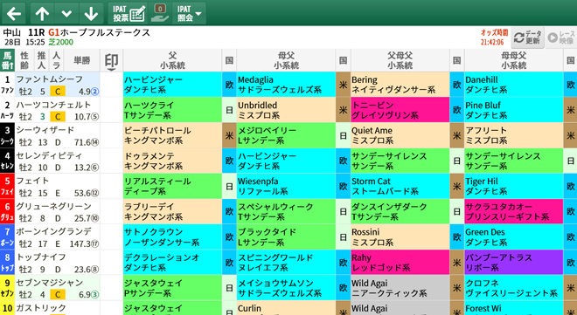The height and width of the screenshot is (315, 577).
Task: Select cell Rahy レッドゴッド系
Action: point(400,262)
